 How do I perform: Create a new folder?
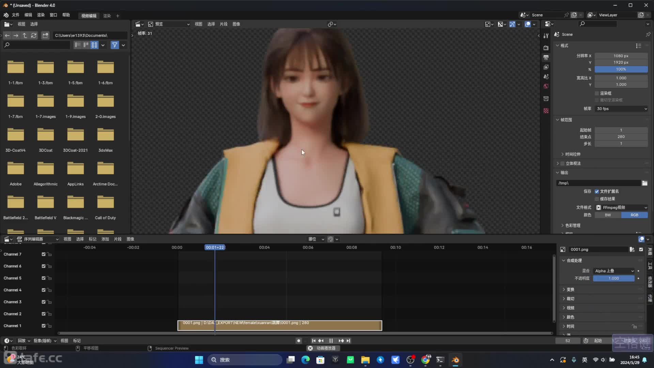[45, 35]
